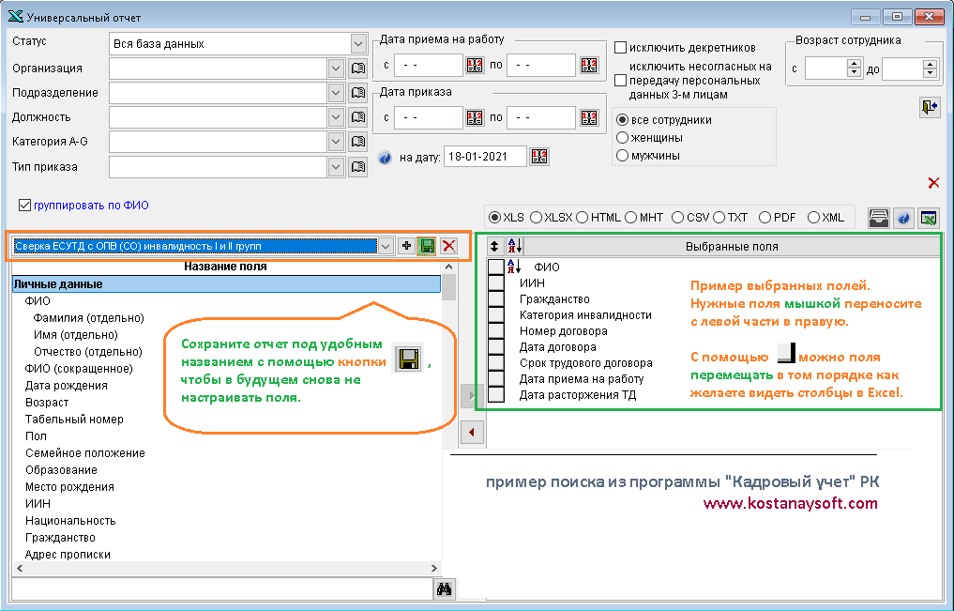The height and width of the screenshot is (611, 954).
Task: Select PDF output format
Action: point(765,217)
